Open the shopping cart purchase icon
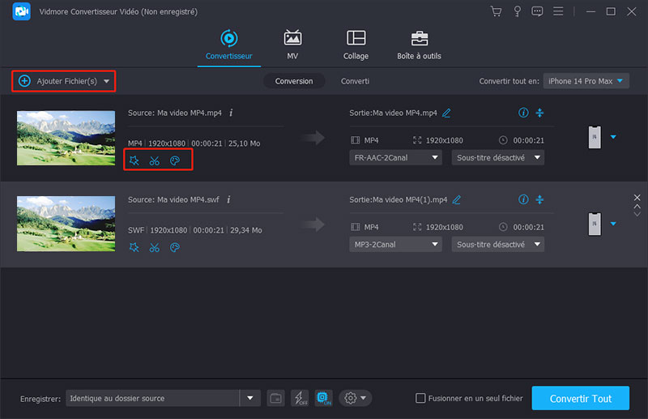 point(497,11)
